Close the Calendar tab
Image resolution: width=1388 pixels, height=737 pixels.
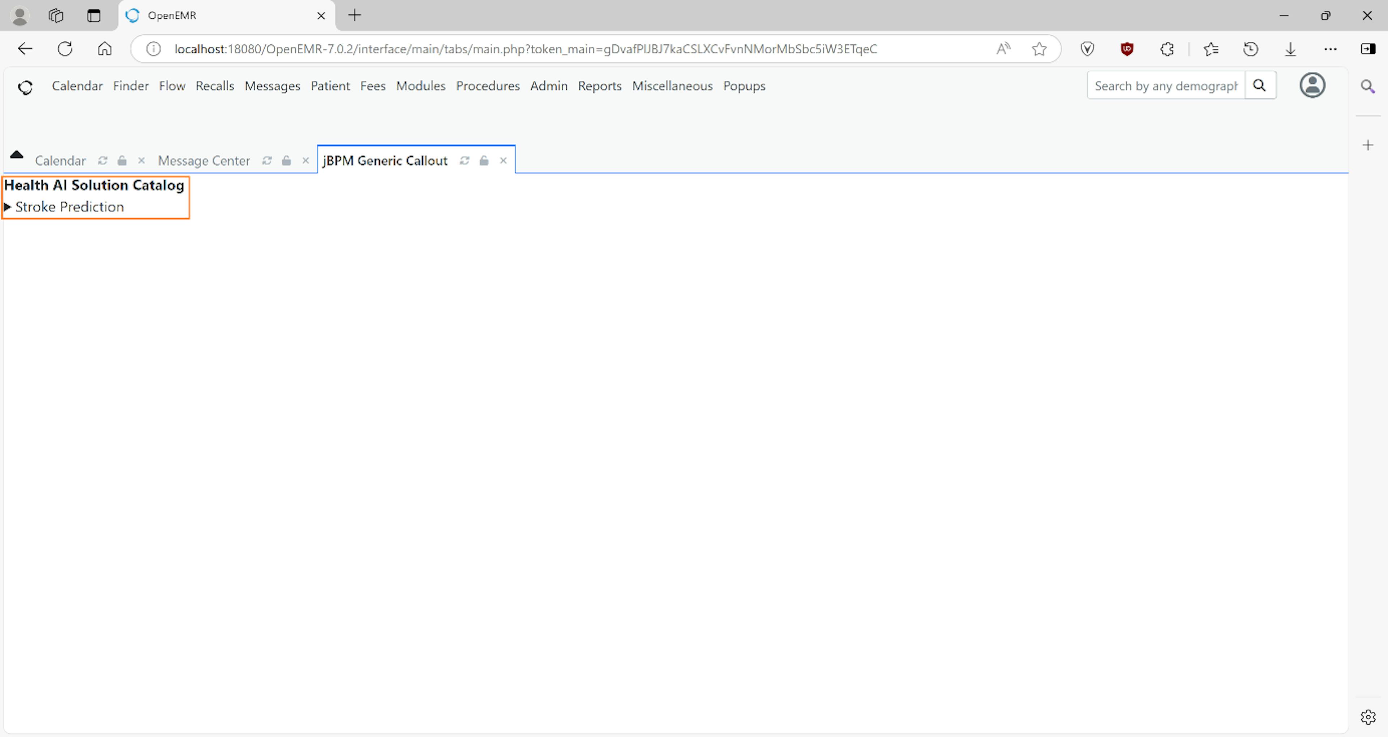pos(142,160)
